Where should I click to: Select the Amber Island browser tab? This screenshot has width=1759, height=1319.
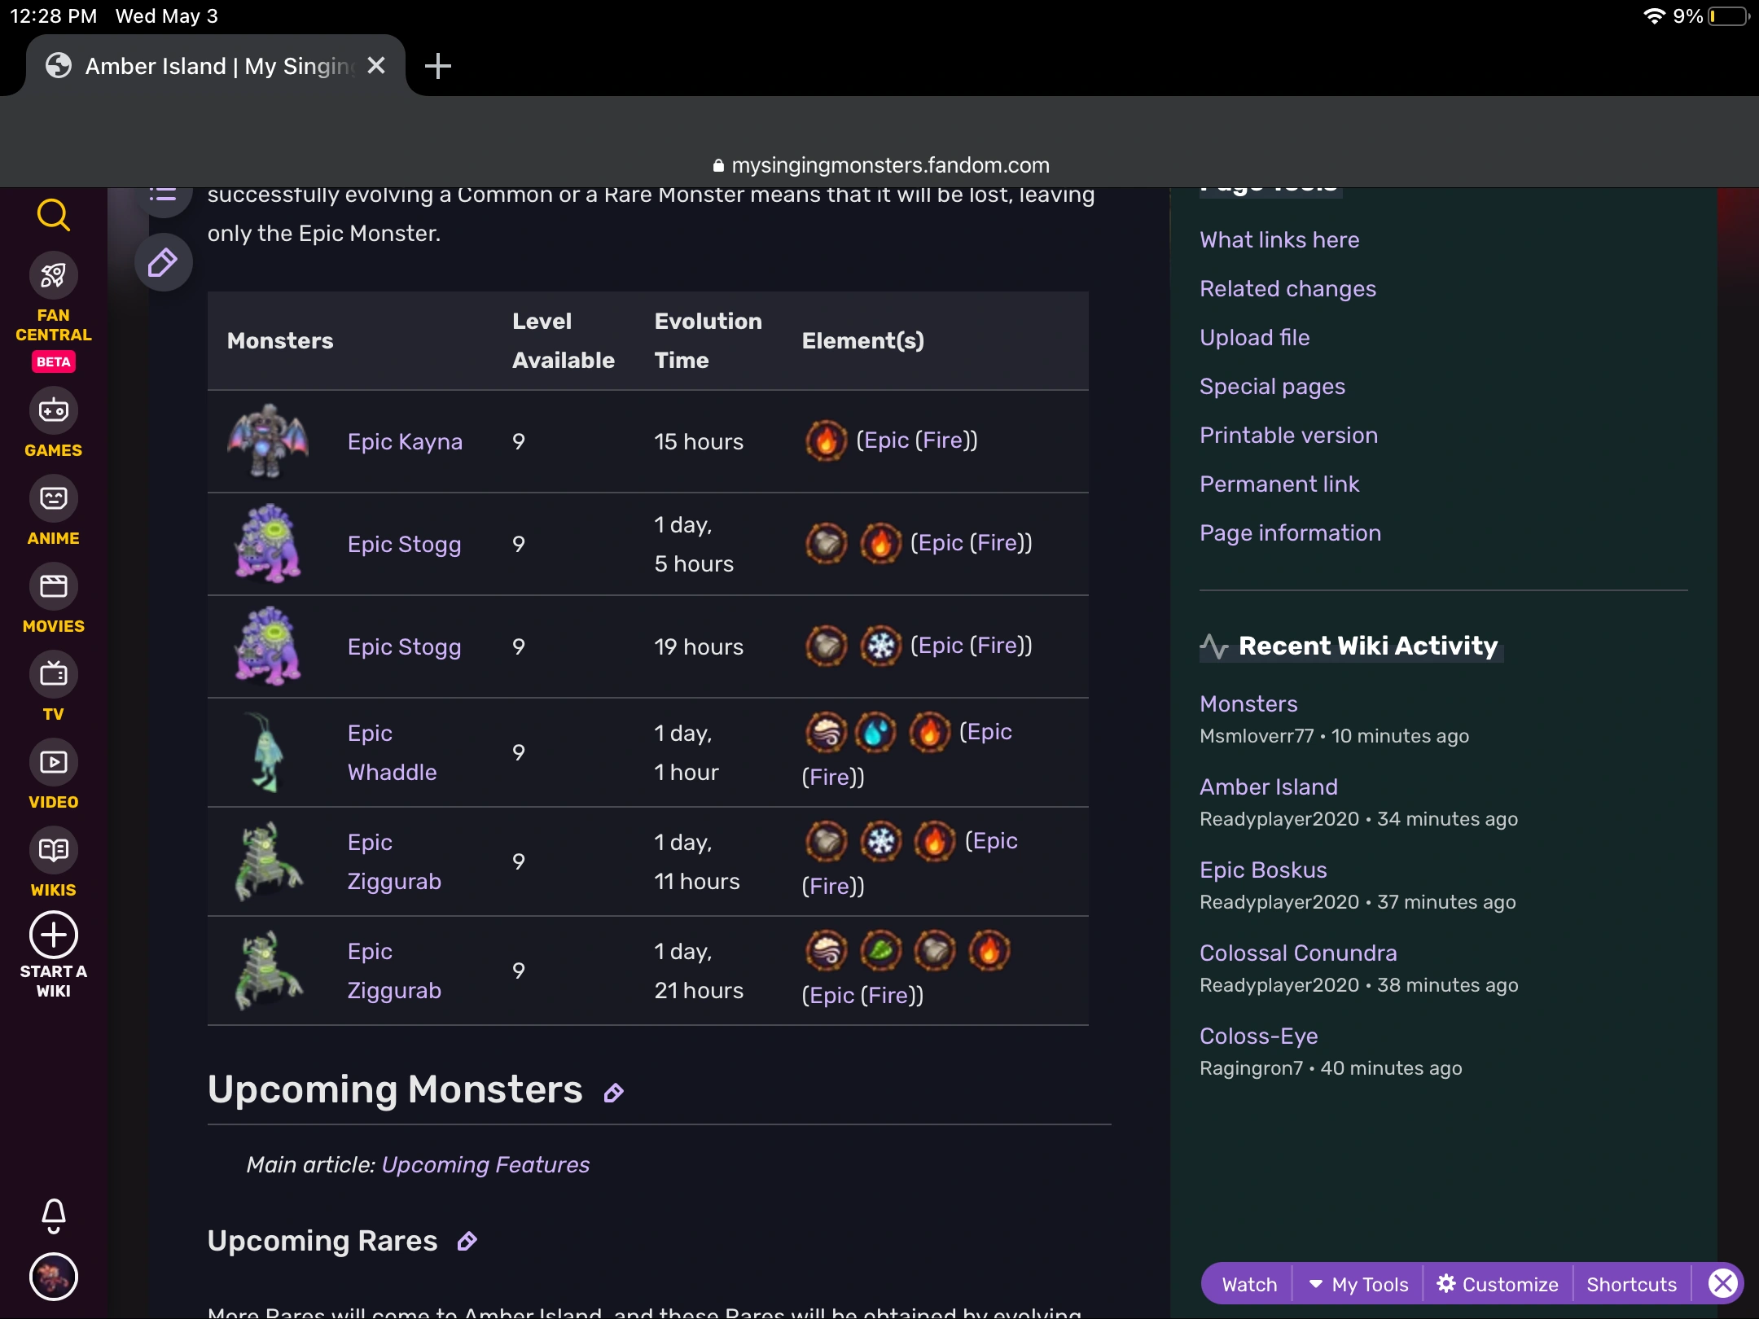tap(216, 66)
